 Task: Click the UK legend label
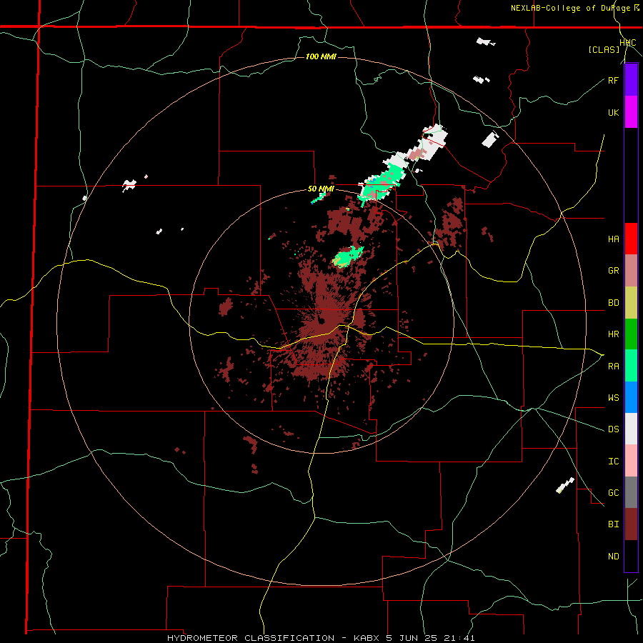pyautogui.click(x=614, y=112)
